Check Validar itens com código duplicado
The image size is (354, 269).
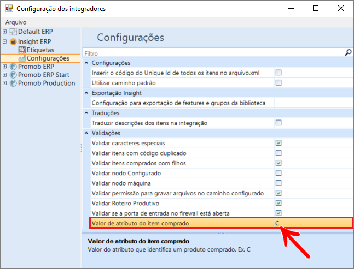[278, 153]
